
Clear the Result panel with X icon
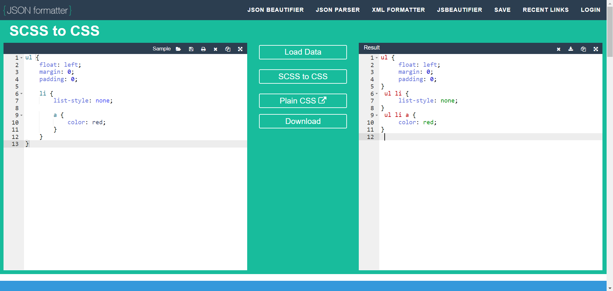point(559,49)
